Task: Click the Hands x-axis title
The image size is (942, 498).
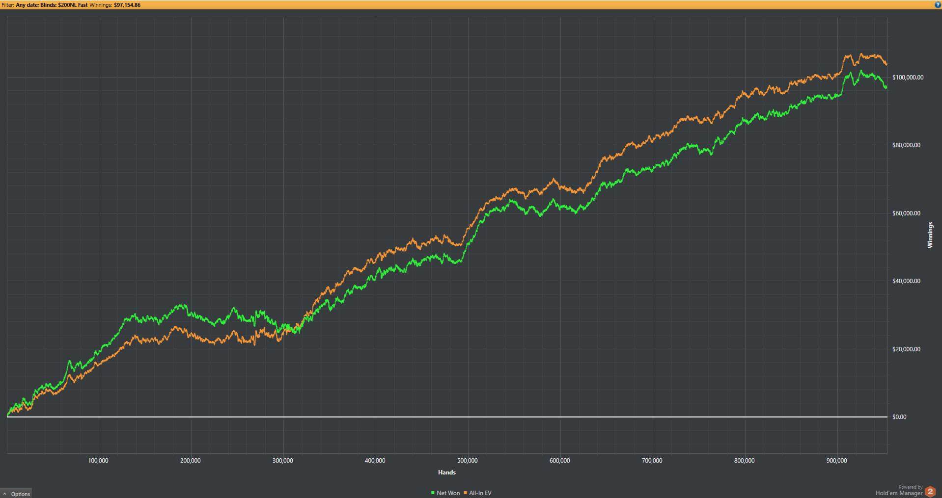Action: (446, 472)
